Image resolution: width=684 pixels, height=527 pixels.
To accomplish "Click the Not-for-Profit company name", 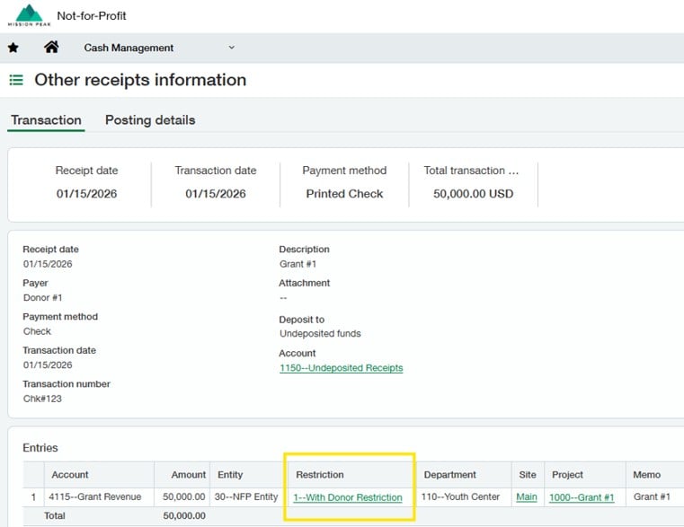I will pyautogui.click(x=92, y=15).
